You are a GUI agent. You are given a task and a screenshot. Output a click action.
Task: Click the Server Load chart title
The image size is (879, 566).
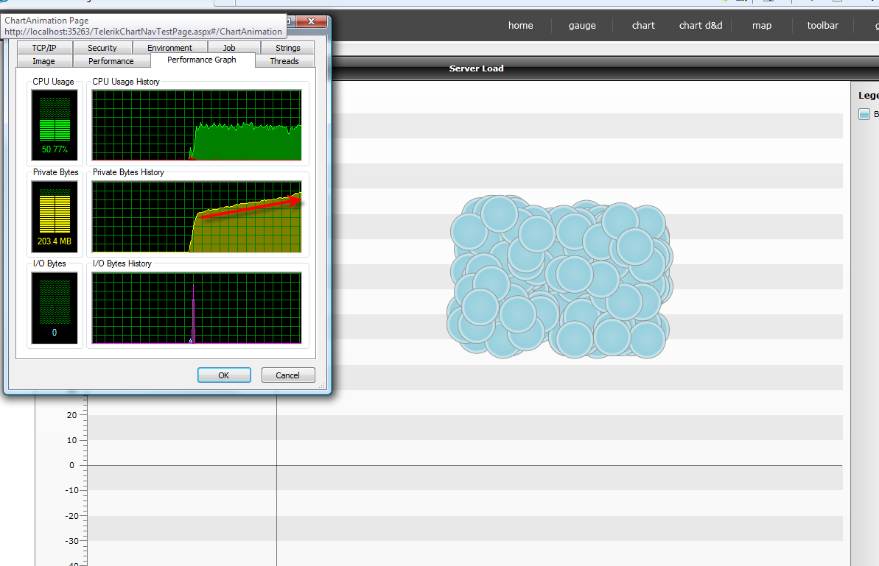[477, 68]
